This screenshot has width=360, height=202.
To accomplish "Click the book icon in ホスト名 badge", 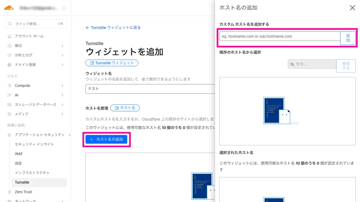I will pyautogui.click(x=117, y=108).
